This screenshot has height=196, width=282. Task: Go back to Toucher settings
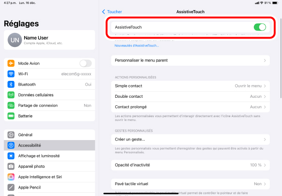pyautogui.click(x=112, y=11)
